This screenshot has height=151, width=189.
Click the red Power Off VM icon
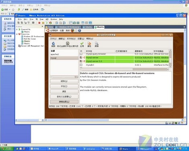tap(39, 23)
